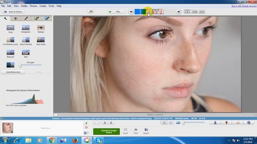This screenshot has width=257, height=144.
Task: Open the brush effects tab
Action: pyautogui.click(x=26, y=18)
